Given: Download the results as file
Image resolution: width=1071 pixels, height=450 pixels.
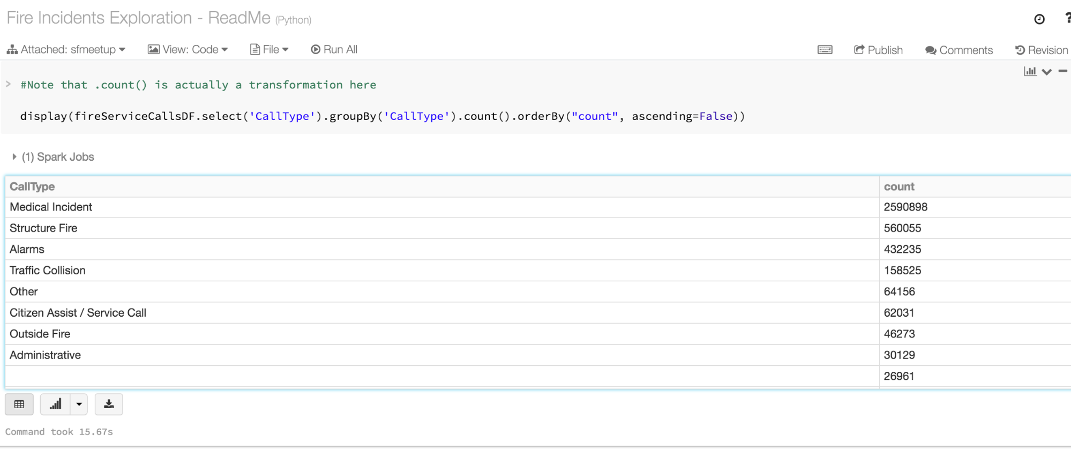Looking at the screenshot, I should [x=109, y=404].
